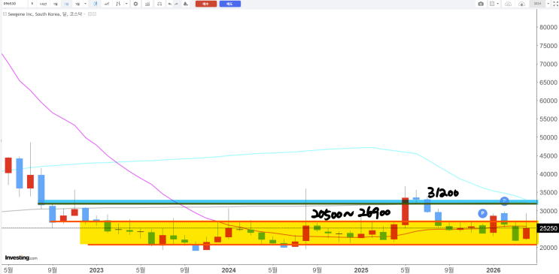
Task: Click the 25250 current price label
Action: pyautogui.click(x=548, y=229)
